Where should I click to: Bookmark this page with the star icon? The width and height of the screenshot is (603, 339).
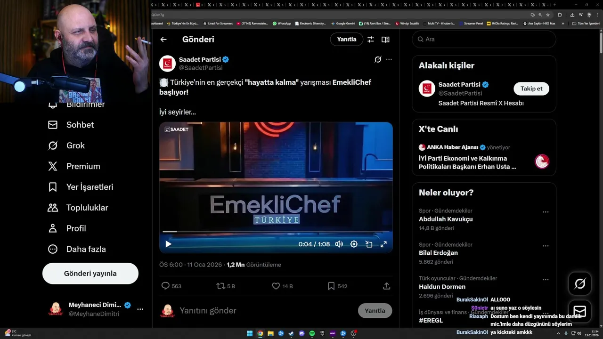tap(548, 15)
